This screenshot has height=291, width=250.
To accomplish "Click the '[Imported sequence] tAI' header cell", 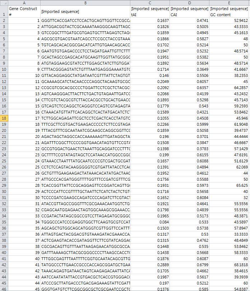I will coord(150,11).
